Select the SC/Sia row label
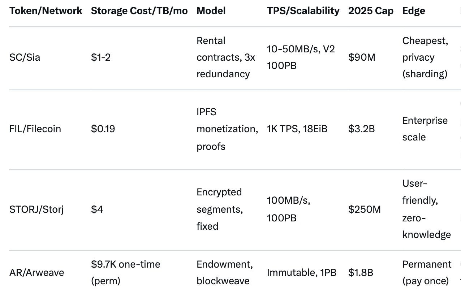461x294 pixels. click(x=25, y=57)
